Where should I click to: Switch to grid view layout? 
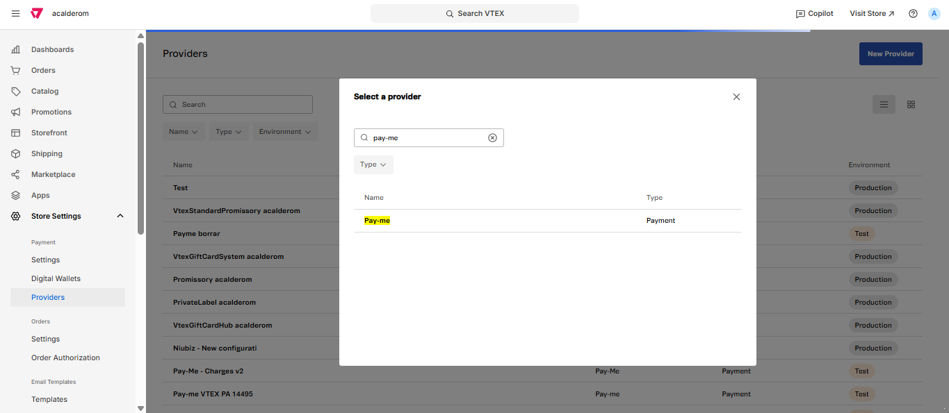[x=911, y=105]
